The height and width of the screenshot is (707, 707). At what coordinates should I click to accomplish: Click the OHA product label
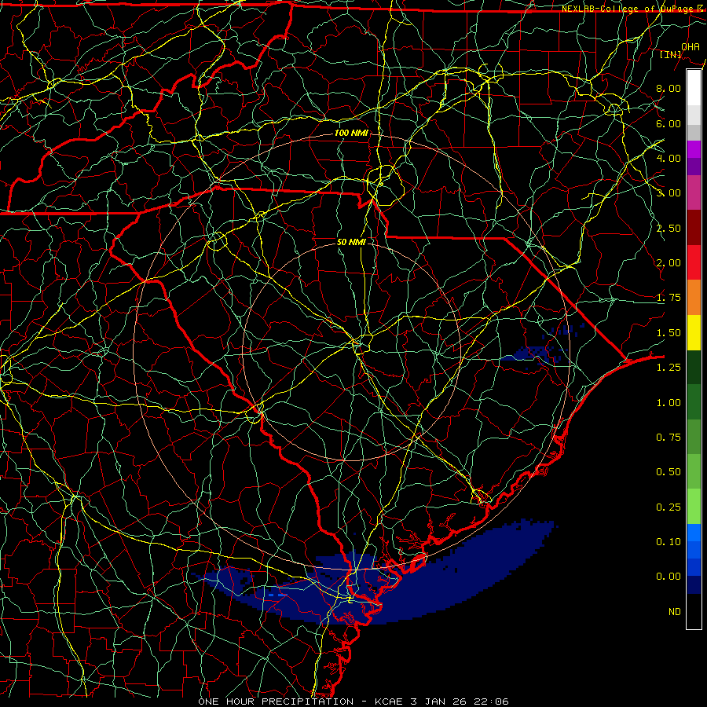click(691, 46)
